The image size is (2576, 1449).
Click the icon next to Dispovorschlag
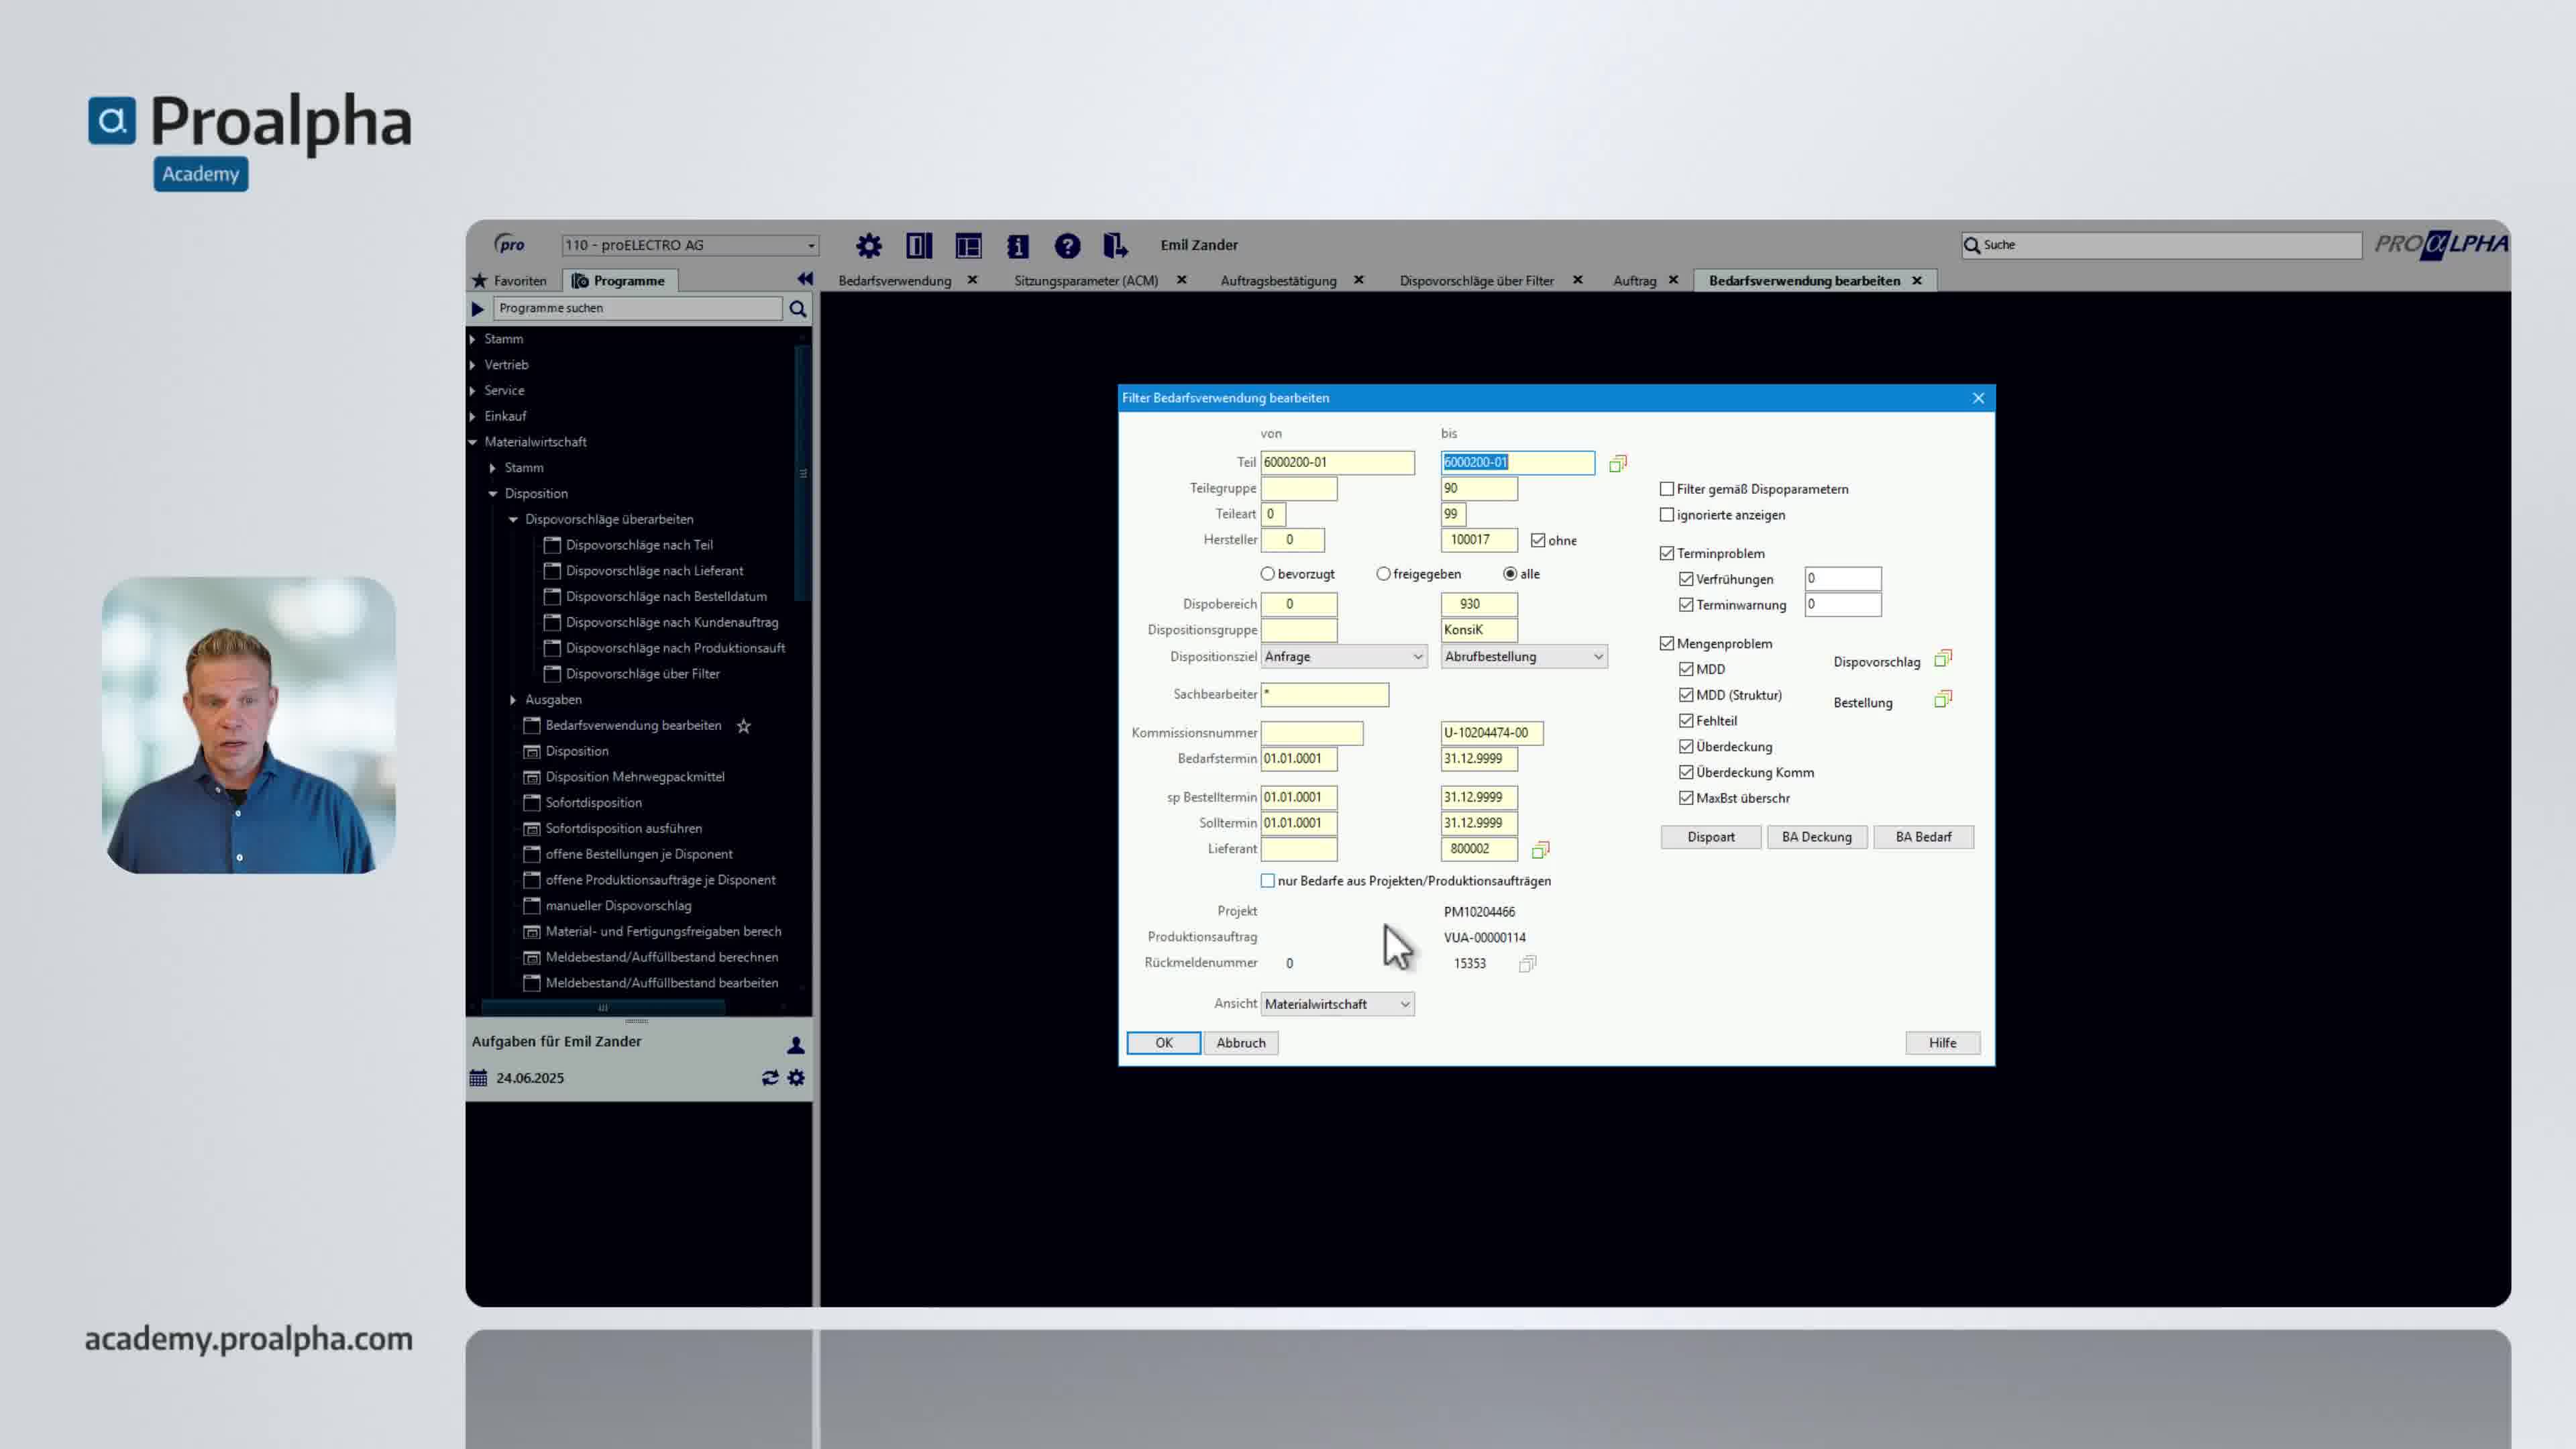click(1942, 659)
